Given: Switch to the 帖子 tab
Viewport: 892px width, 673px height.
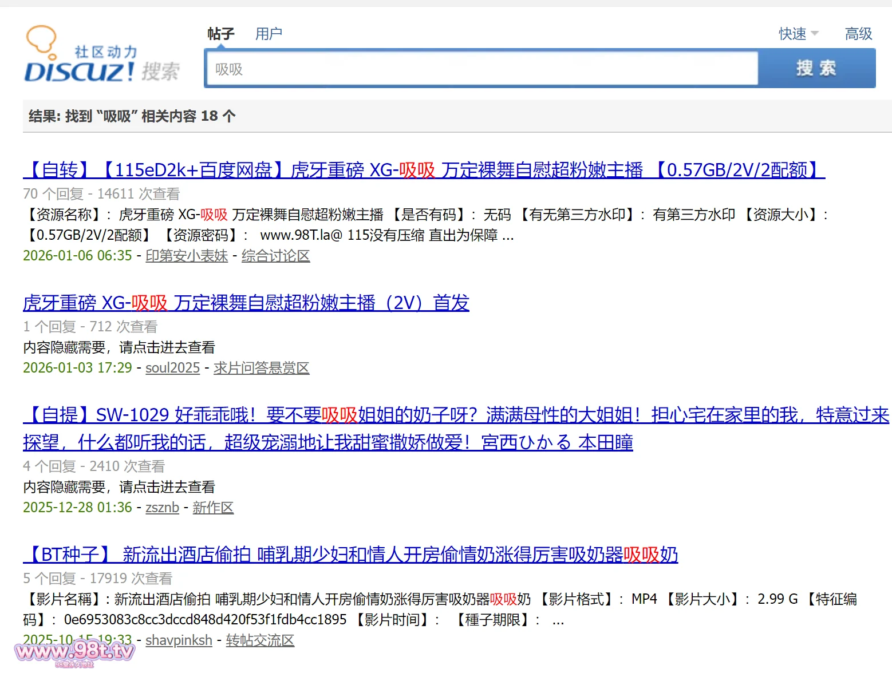Looking at the screenshot, I should click(x=220, y=34).
